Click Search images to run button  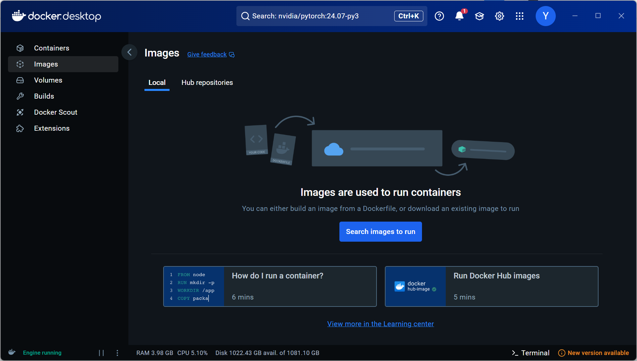381,232
